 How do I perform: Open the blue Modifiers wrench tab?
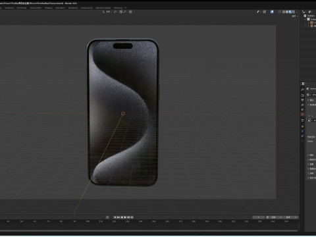coord(302,131)
